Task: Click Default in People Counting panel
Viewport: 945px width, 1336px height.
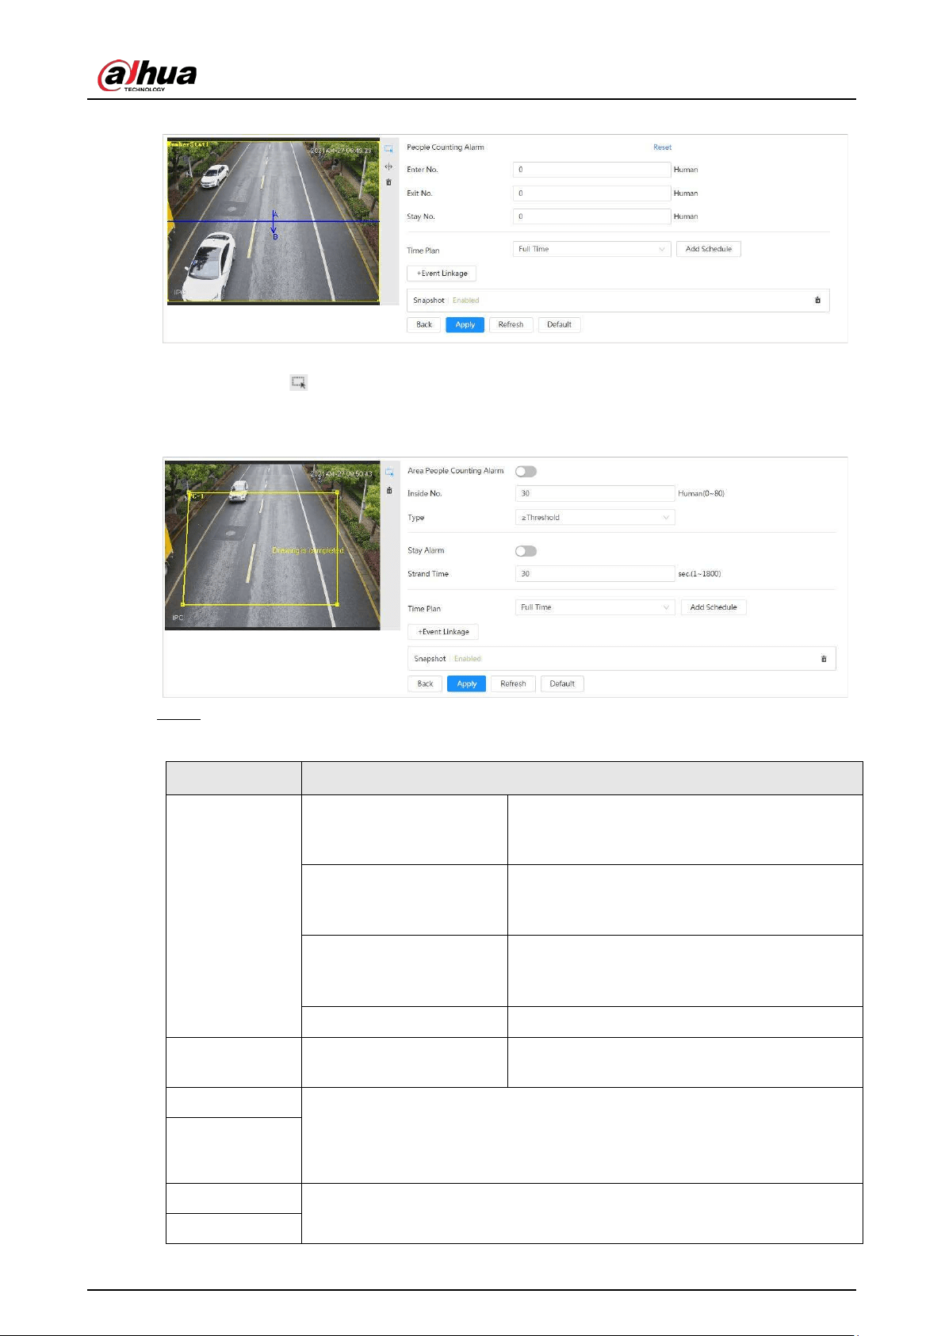Action: pos(559,325)
